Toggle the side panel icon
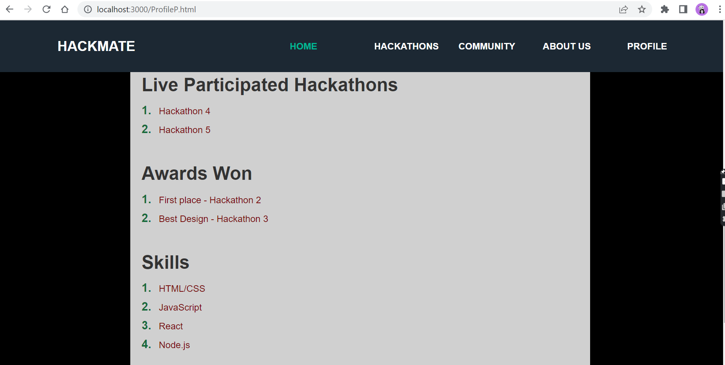This screenshot has height=365, width=725. (683, 9)
